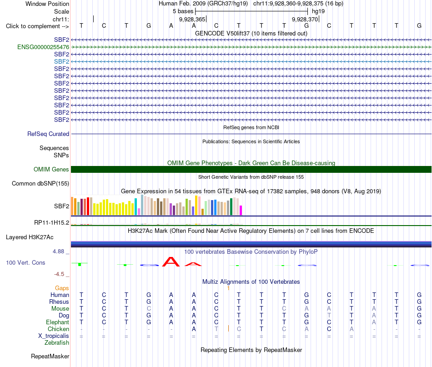Click the -4.5 PhyloP lower scale value
Viewport: 432px width, 367px height.
(59, 274)
